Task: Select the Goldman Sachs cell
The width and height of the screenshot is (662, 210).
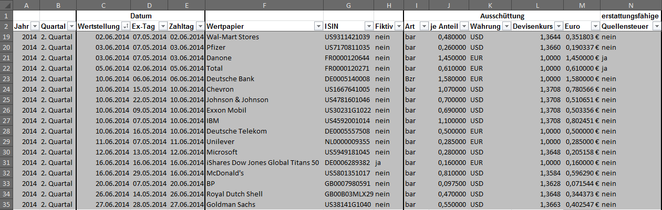Action: [x=264, y=204]
